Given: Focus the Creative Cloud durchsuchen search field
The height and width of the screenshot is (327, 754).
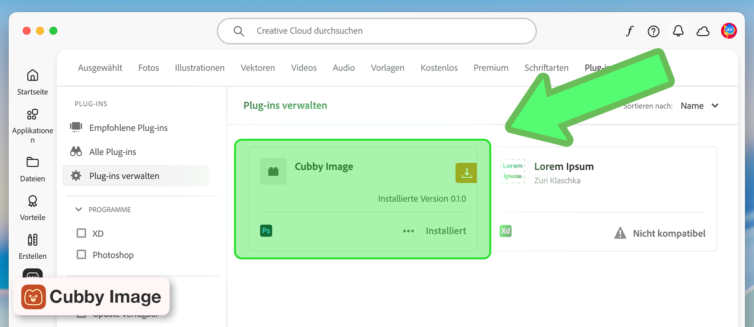Looking at the screenshot, I should tap(377, 31).
